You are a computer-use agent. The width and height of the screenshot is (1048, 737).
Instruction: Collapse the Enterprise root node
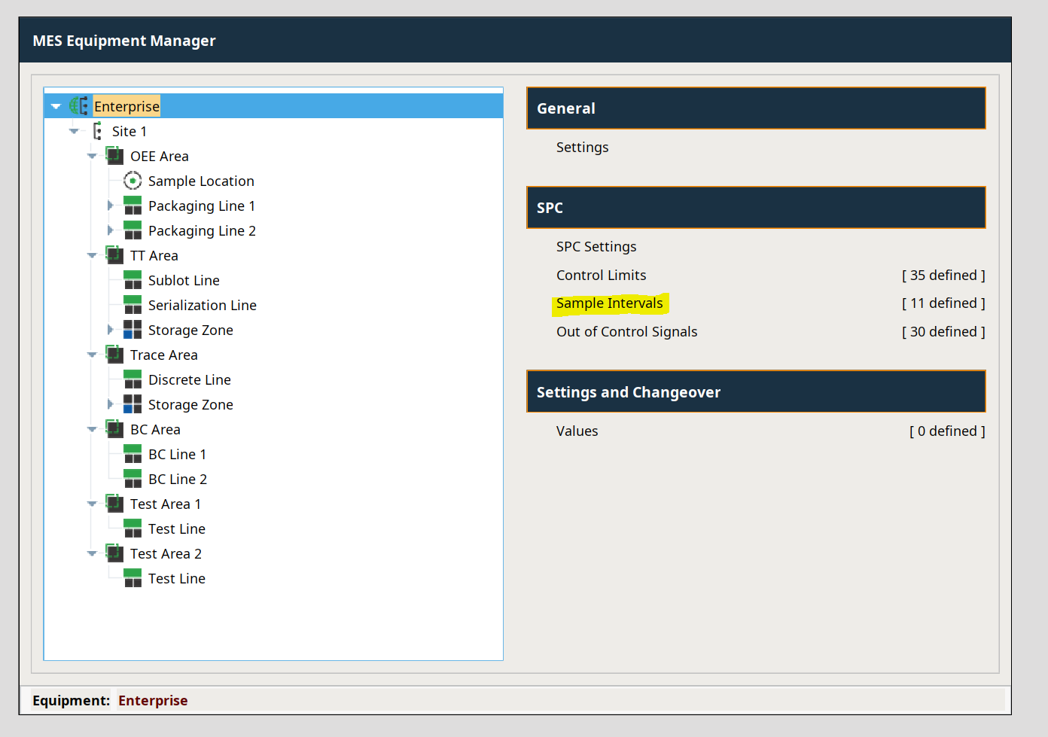(56, 106)
